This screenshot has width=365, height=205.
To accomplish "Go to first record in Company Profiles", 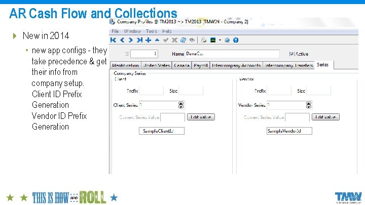I will (x=114, y=40).
